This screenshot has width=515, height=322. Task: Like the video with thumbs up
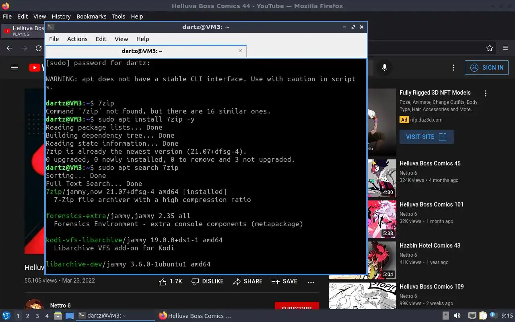tap(171, 282)
